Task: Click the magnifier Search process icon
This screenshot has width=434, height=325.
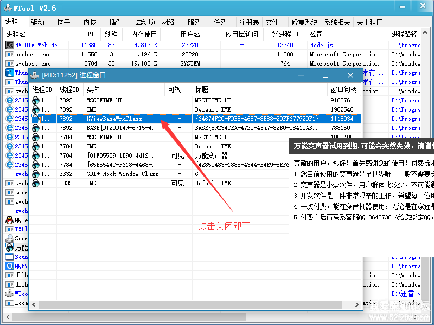Action: point(9,238)
